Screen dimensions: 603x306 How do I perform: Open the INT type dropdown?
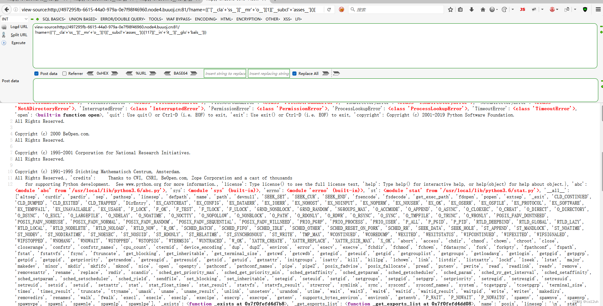pos(15,19)
